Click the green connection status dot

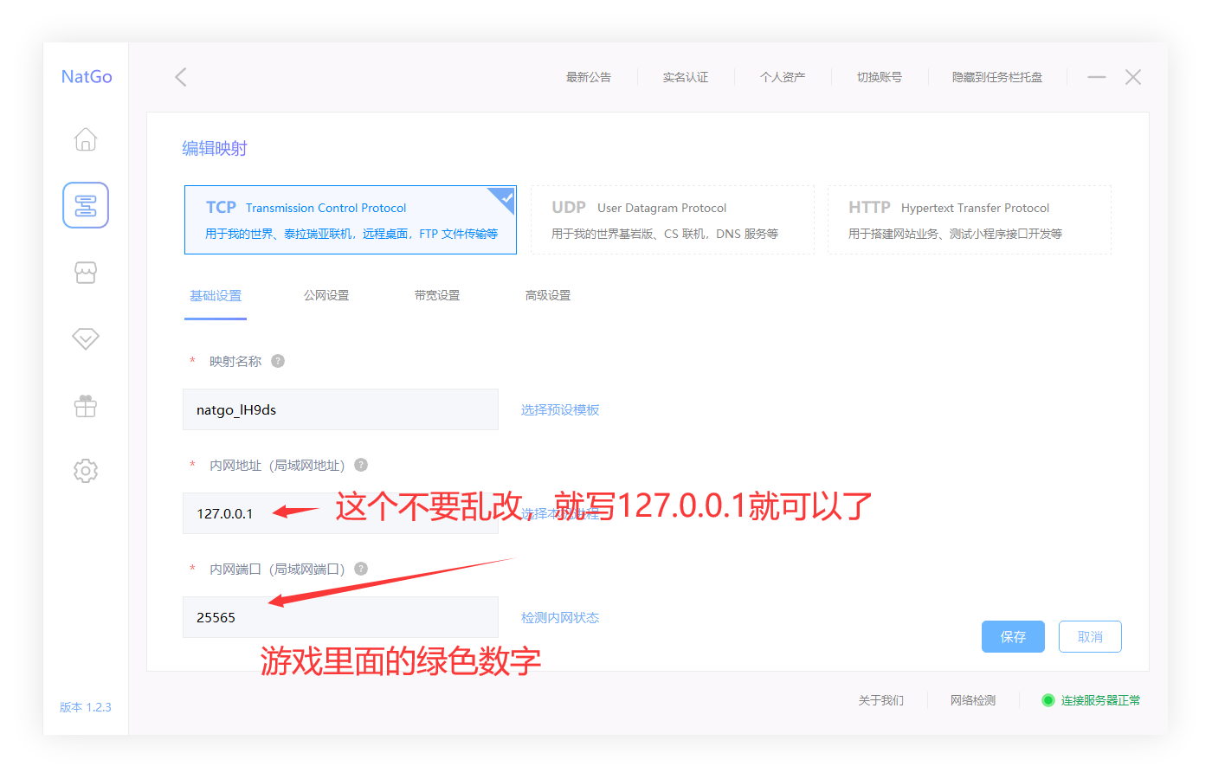click(1048, 700)
